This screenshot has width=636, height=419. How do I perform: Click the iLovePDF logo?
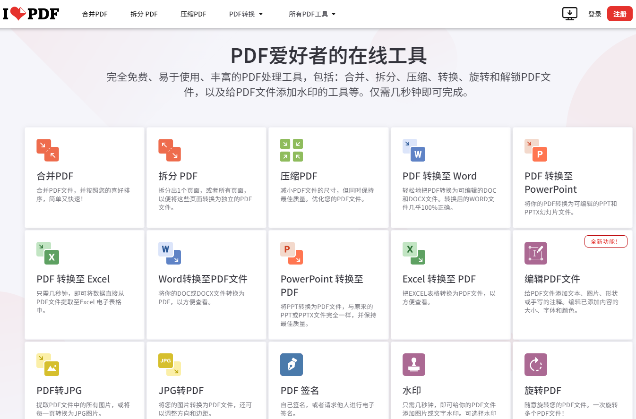(31, 14)
